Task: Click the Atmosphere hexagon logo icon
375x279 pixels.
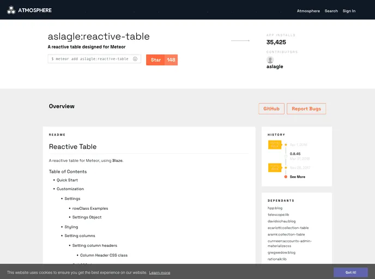Action: click(11, 10)
